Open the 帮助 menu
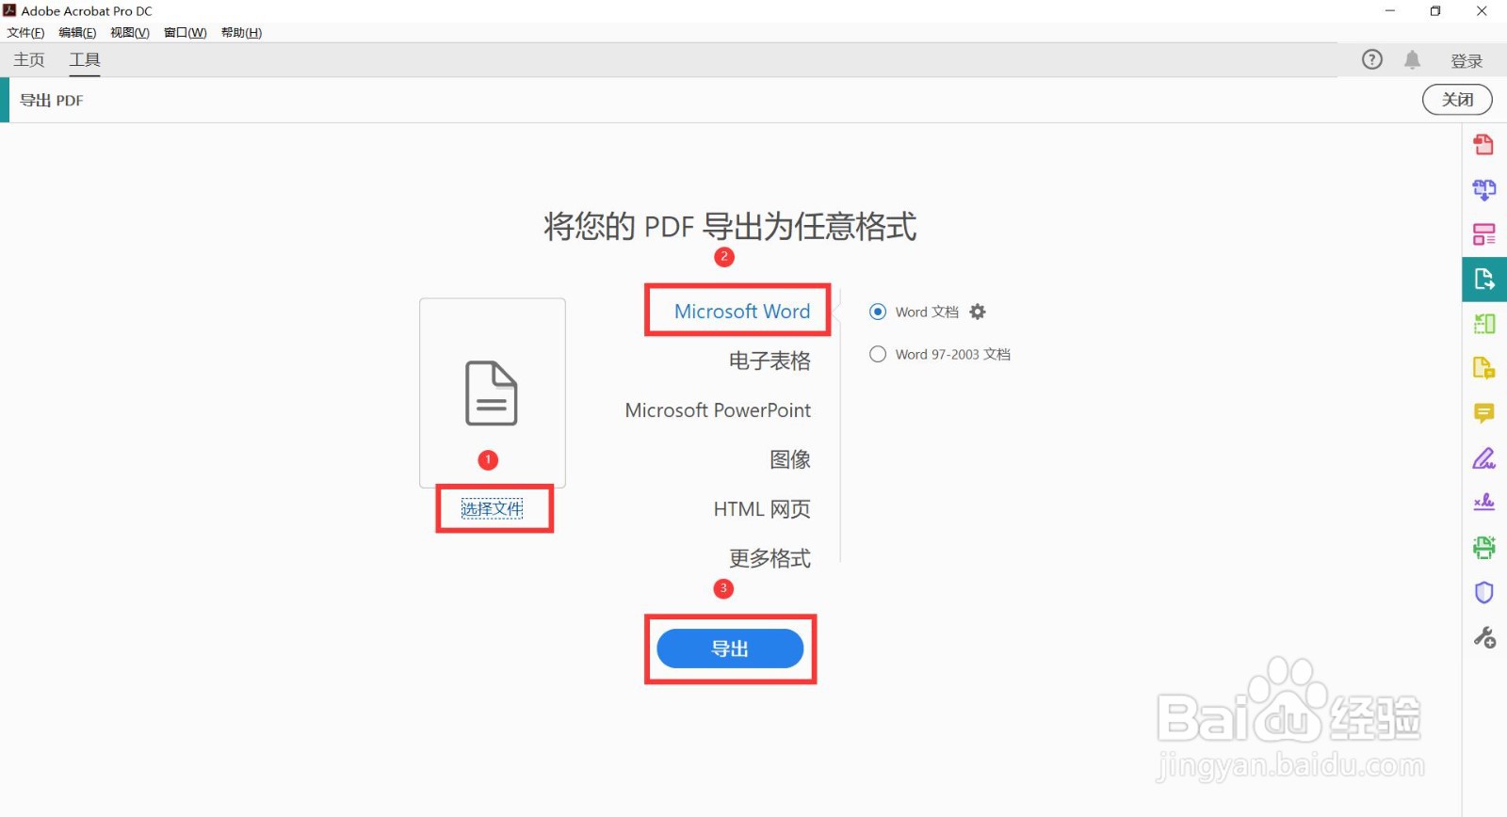Image resolution: width=1507 pixels, height=817 pixels. 241,33
